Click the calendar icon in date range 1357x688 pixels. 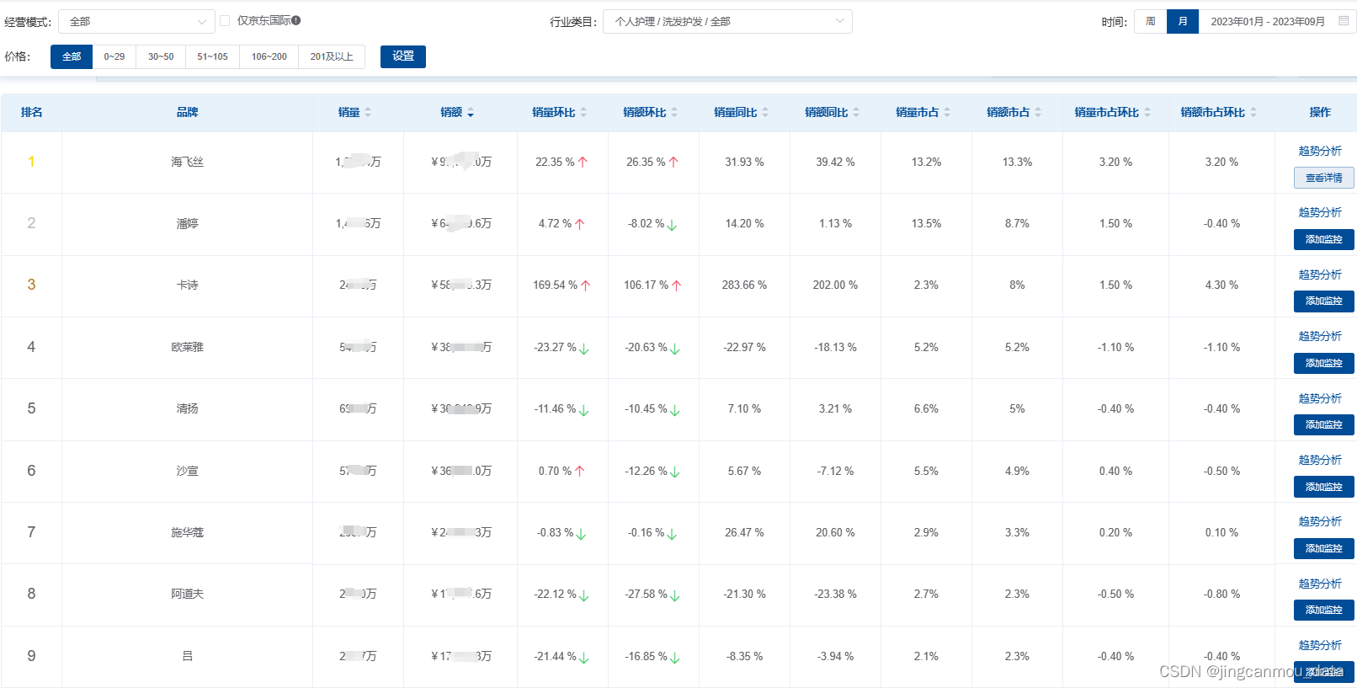[1344, 21]
